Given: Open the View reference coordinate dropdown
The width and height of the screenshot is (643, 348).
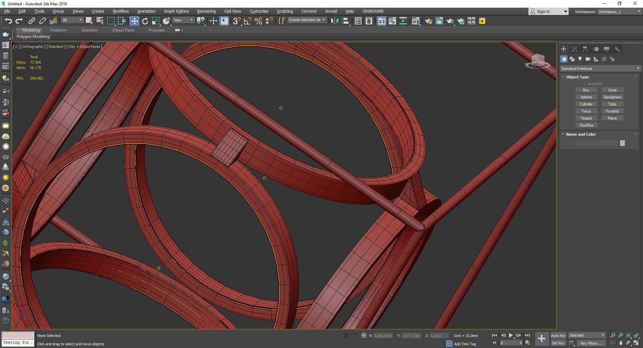Looking at the screenshot, I should [x=183, y=20].
